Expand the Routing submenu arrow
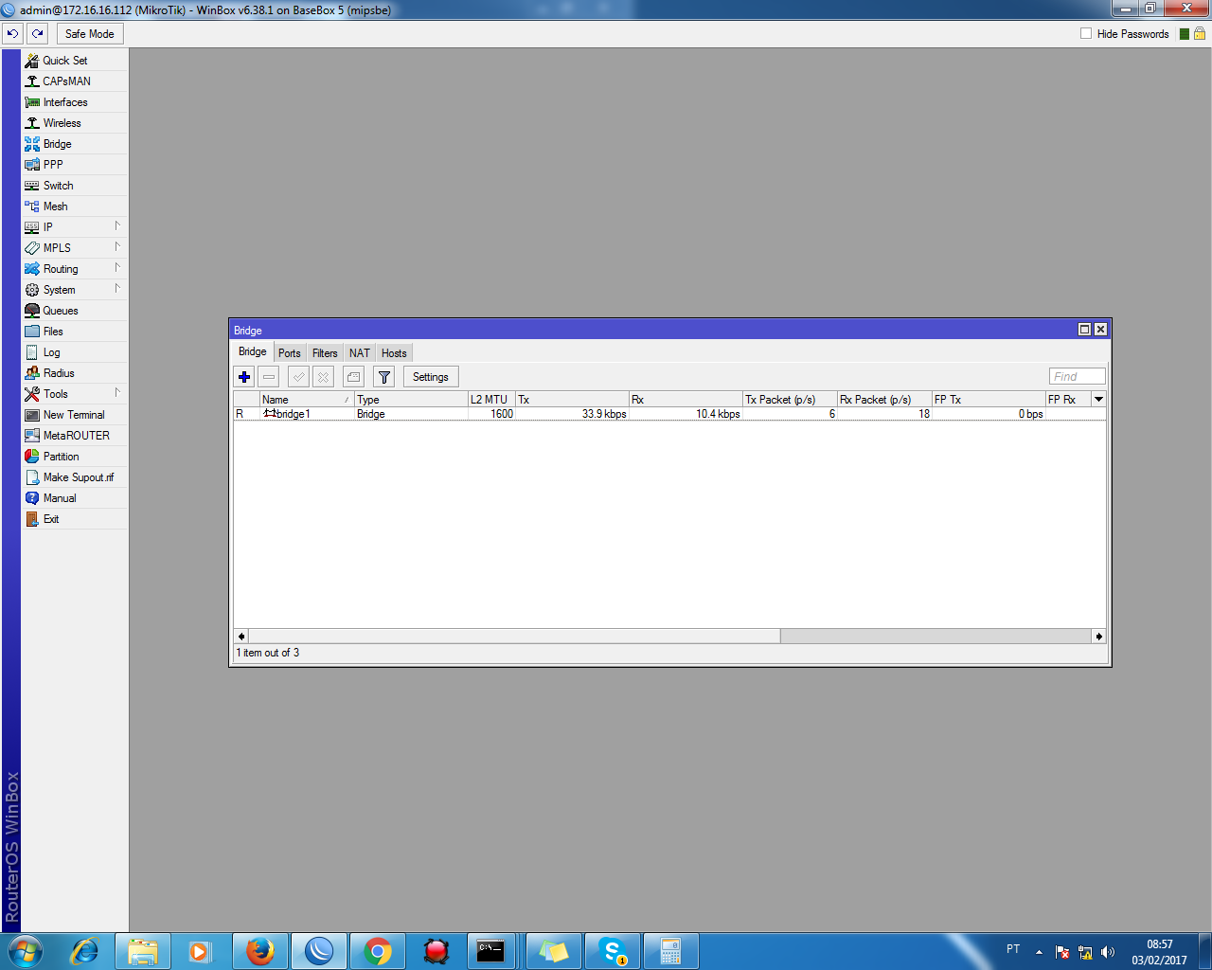Viewport: 1212px width, 970px height. coord(117,268)
